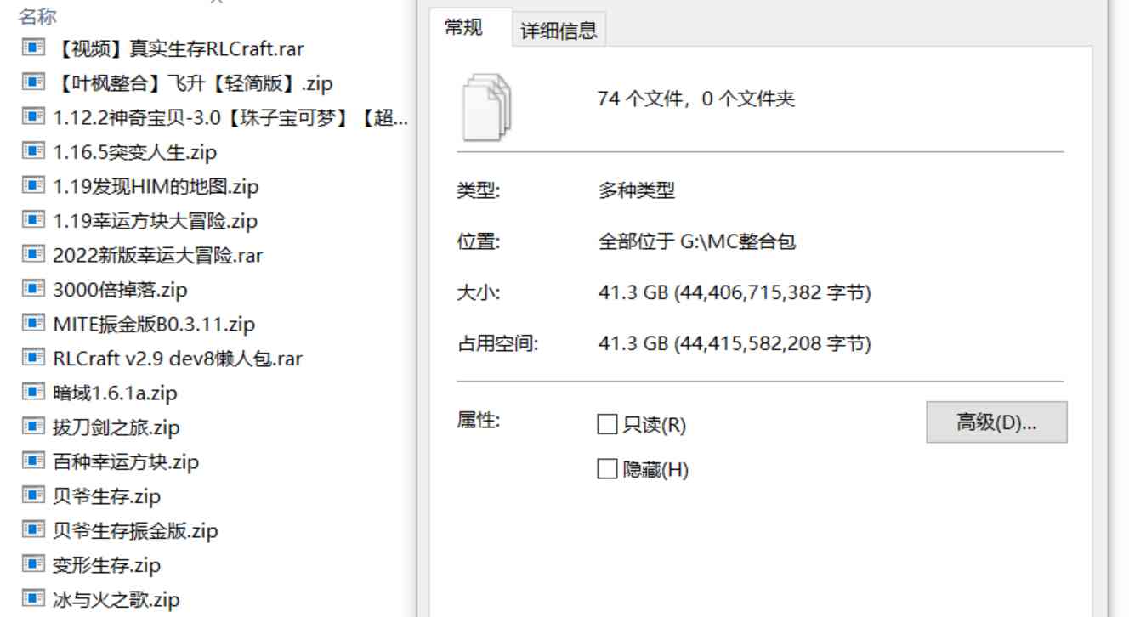Select file name 变形生存.zip
This screenshot has width=1129, height=617.
pos(107,565)
